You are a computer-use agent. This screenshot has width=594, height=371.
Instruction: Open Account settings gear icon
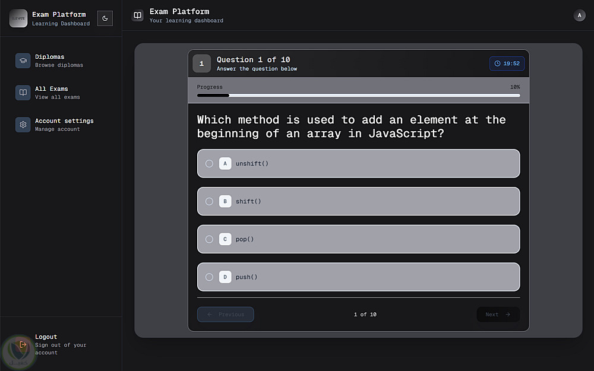click(23, 125)
